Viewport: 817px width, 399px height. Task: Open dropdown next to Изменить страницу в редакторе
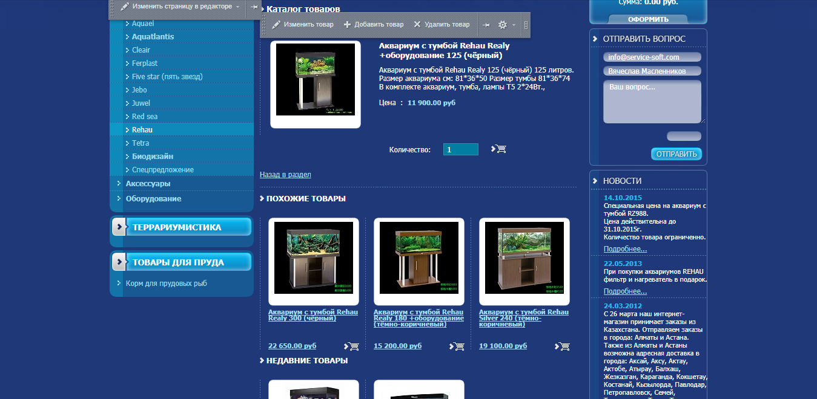point(237,7)
